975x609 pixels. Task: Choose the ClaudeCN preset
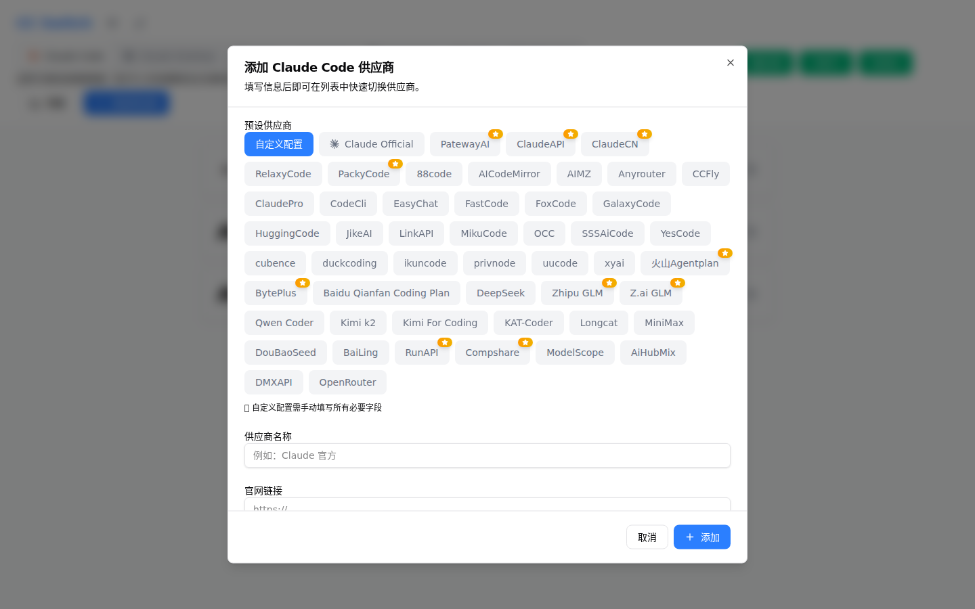(x=615, y=144)
